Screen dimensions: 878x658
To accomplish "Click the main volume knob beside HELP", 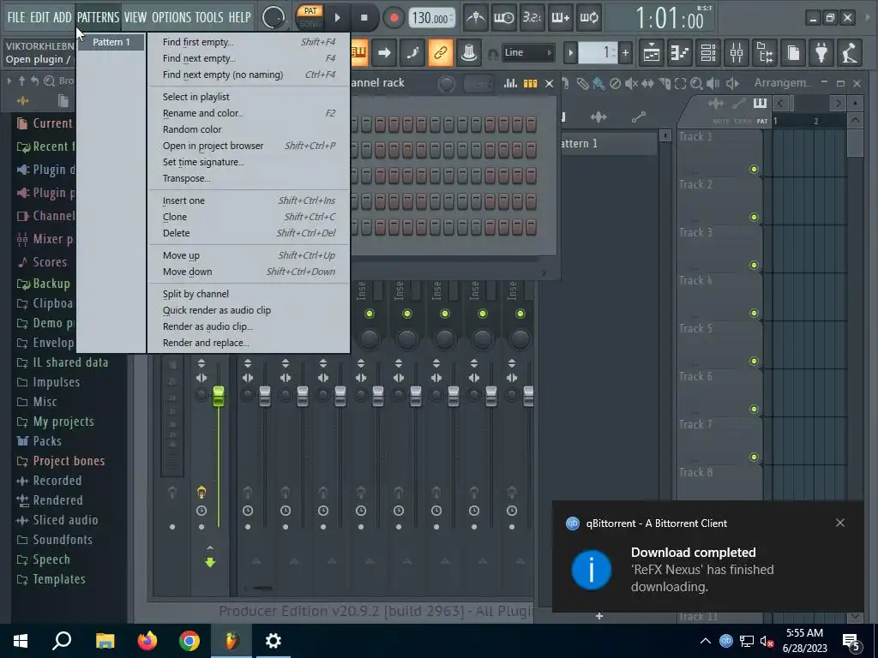I will (274, 17).
